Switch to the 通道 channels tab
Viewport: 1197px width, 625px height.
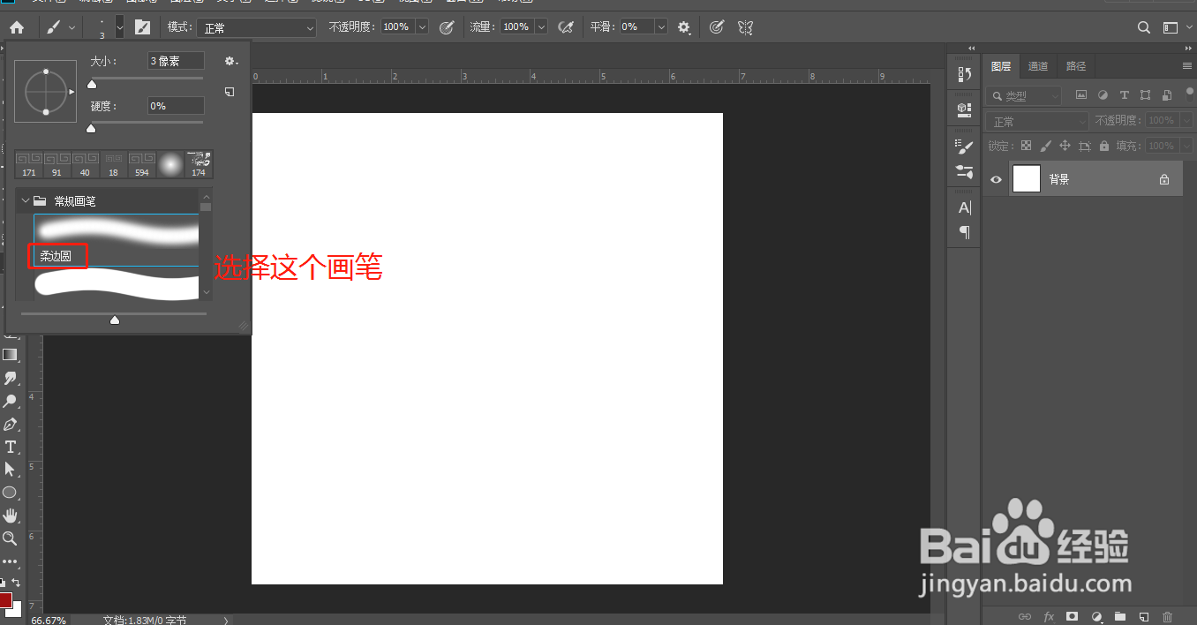click(1038, 65)
